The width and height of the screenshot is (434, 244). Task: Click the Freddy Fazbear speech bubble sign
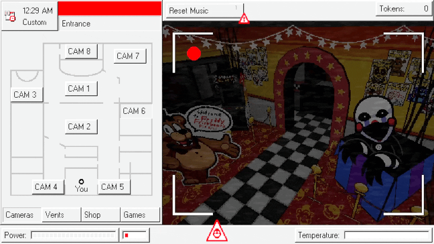click(209, 119)
